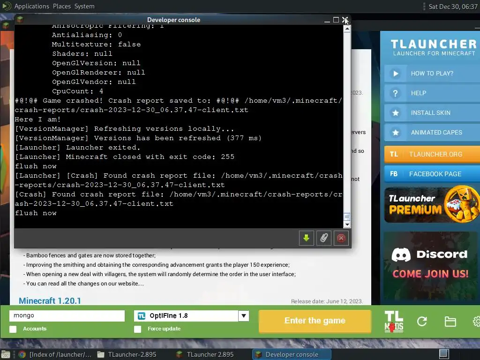Click the console scrollbar up arrow

347,29
